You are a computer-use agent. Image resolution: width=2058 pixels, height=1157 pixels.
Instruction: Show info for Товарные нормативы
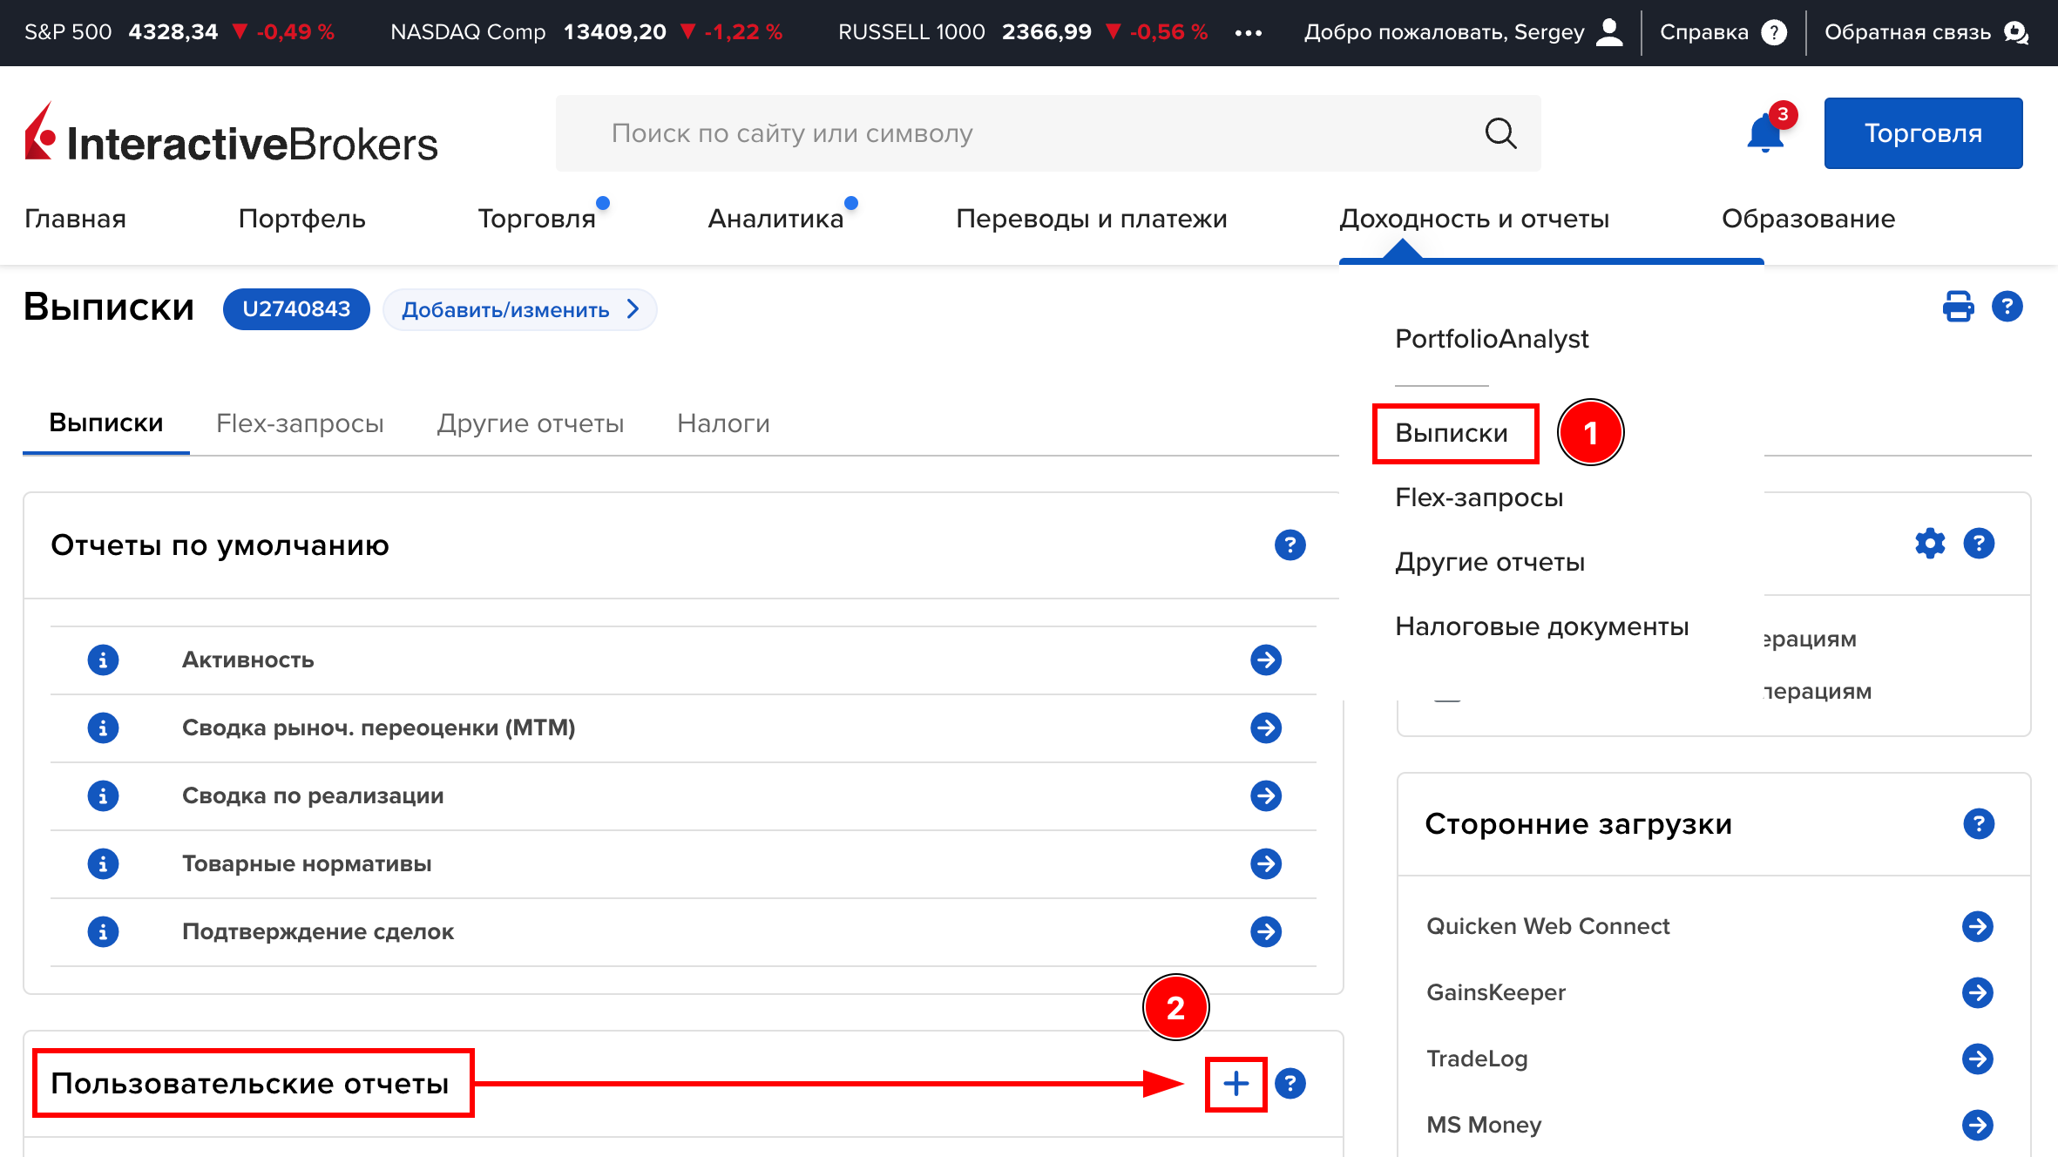(103, 863)
